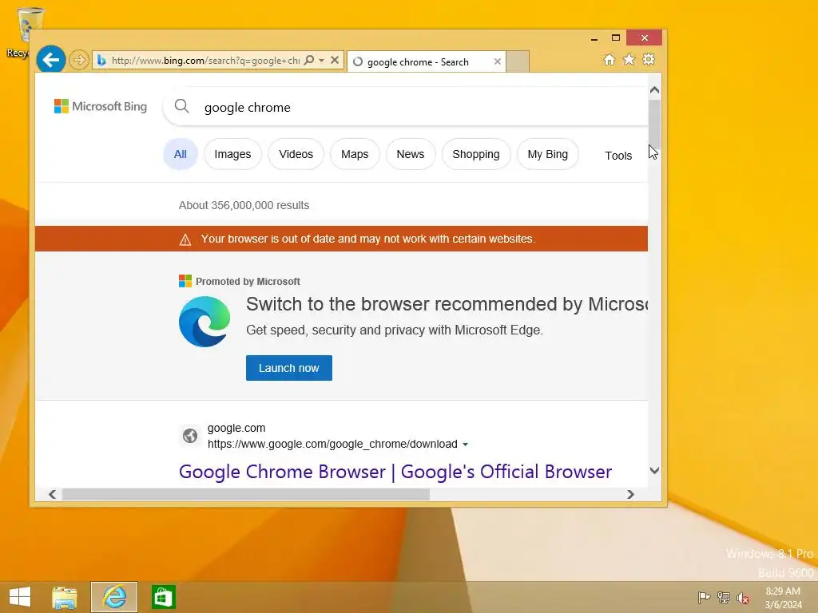Switch to Maps results

pyautogui.click(x=355, y=154)
